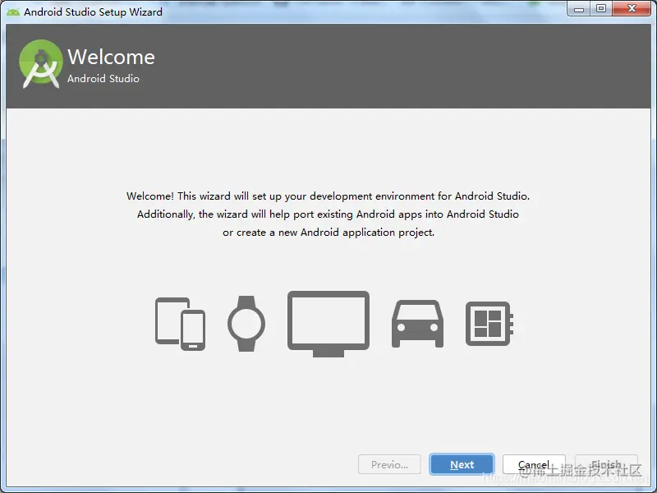The width and height of the screenshot is (657, 493).
Task: Click the Android icon in the title bar
Action: coord(13,12)
